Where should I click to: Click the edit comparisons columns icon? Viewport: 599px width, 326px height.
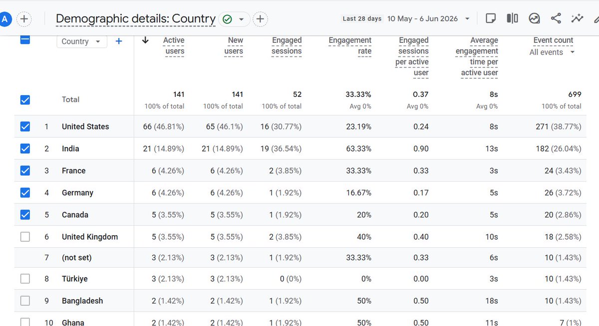[x=512, y=18]
